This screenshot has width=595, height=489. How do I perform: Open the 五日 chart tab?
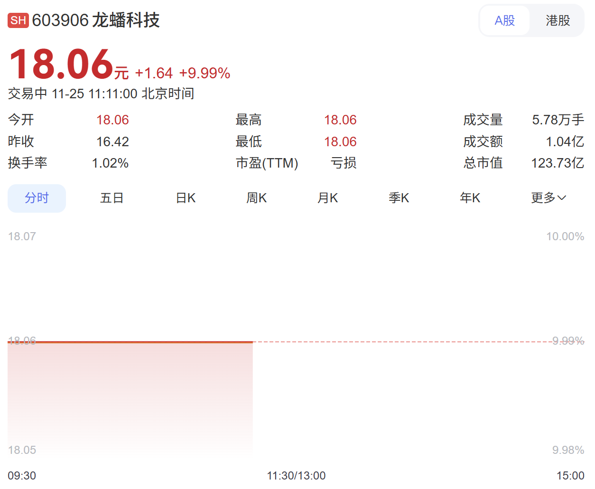click(x=112, y=198)
